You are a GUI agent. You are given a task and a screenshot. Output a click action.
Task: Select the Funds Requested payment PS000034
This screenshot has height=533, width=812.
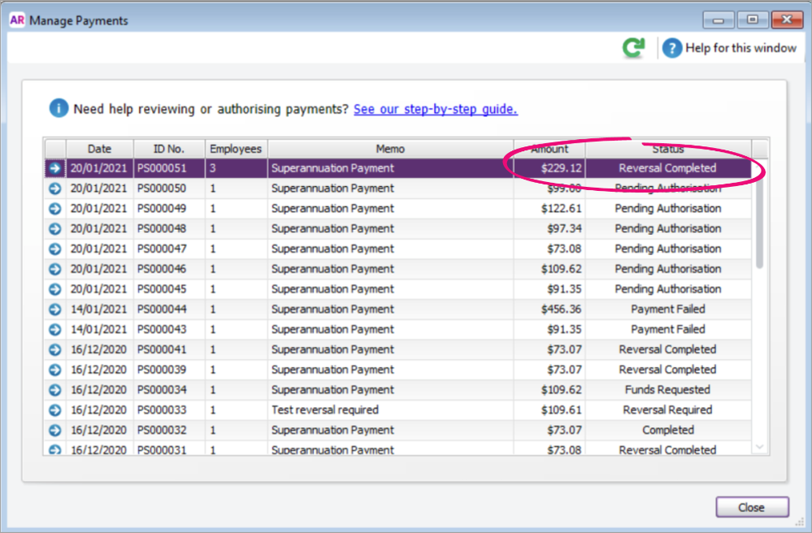click(x=390, y=390)
